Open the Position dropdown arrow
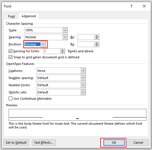The width and height of the screenshot is (152, 150). (x=43, y=44)
